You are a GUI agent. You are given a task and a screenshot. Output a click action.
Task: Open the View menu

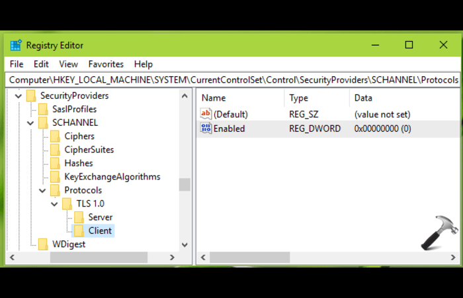pyautogui.click(x=68, y=64)
